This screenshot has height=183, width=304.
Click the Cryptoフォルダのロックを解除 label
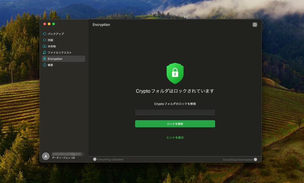pyautogui.click(x=175, y=104)
